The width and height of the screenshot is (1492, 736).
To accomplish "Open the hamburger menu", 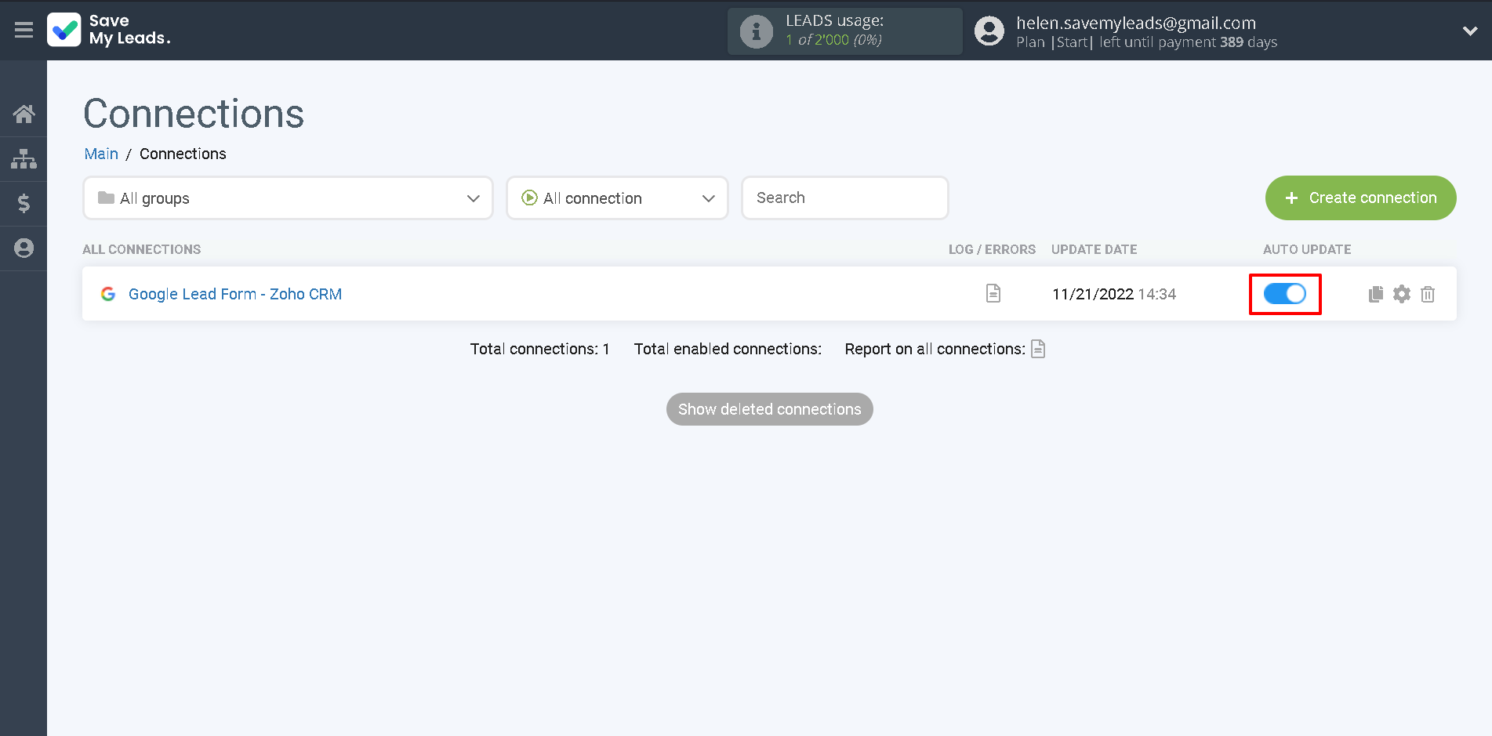I will tap(24, 30).
